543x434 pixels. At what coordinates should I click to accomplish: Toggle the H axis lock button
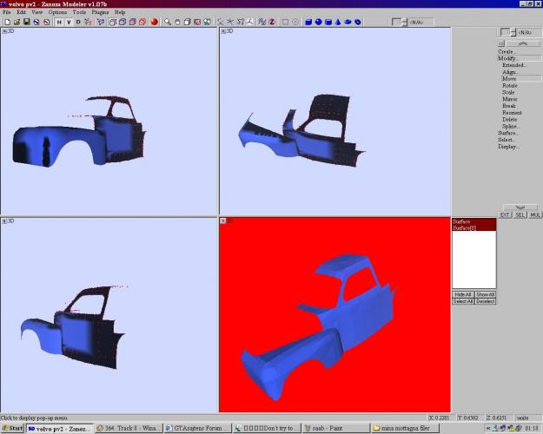[60, 22]
